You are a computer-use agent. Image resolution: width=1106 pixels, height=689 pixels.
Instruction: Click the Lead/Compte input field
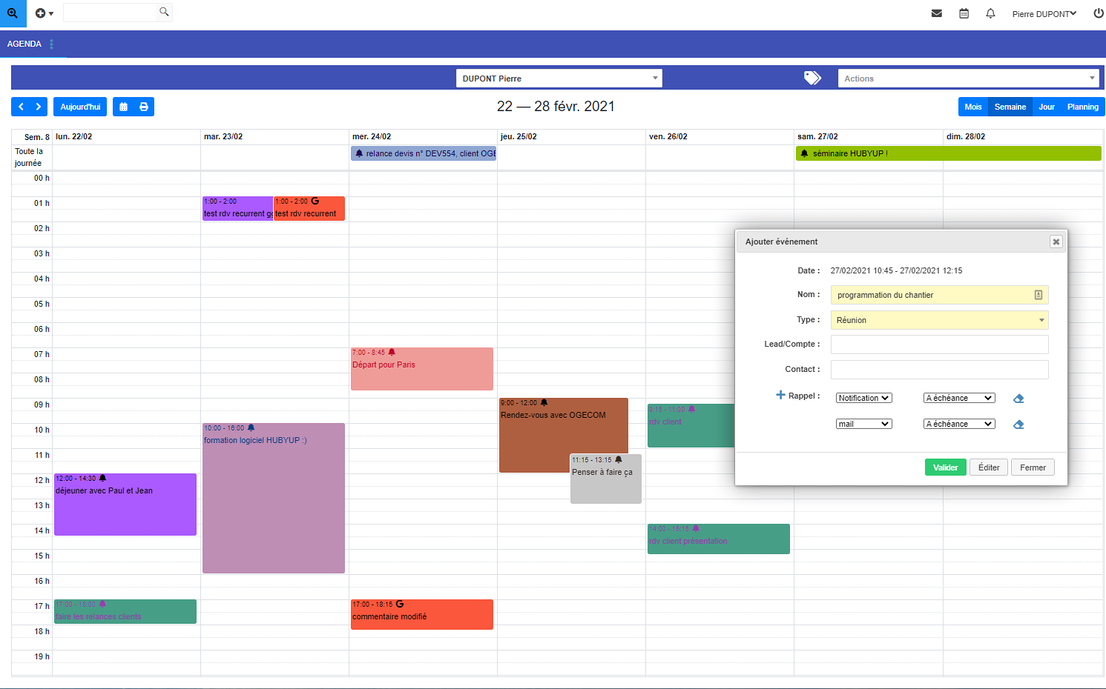[x=939, y=344]
